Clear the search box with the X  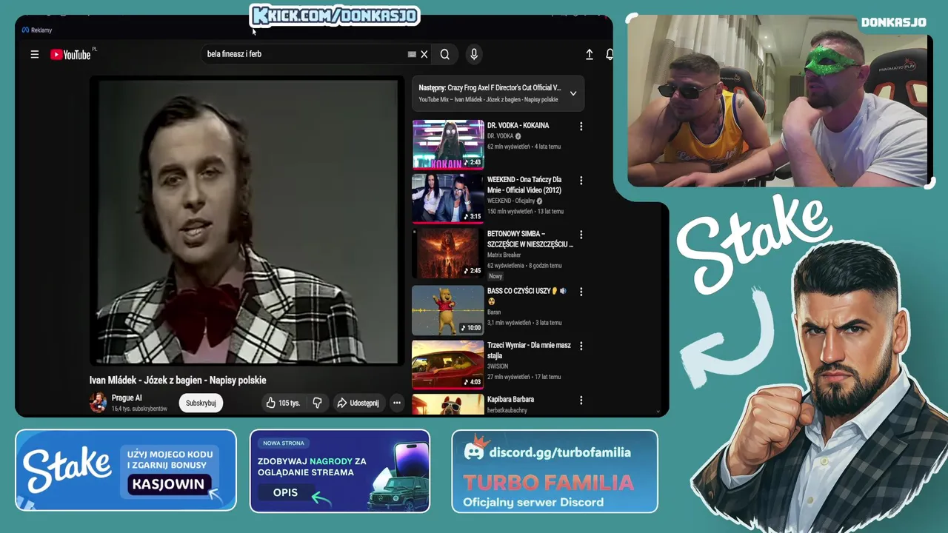(x=424, y=54)
